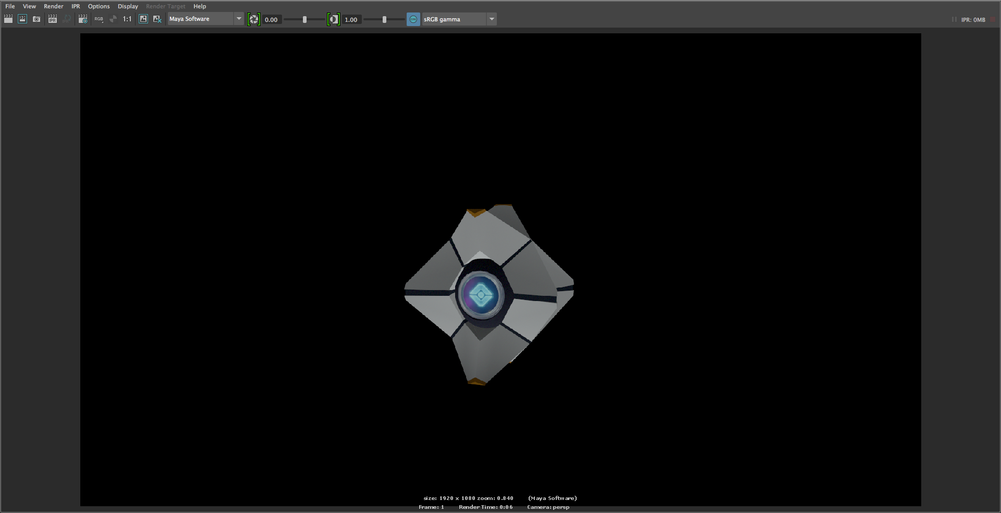
Task: Click the gamma slider handle
Action: tap(384, 20)
